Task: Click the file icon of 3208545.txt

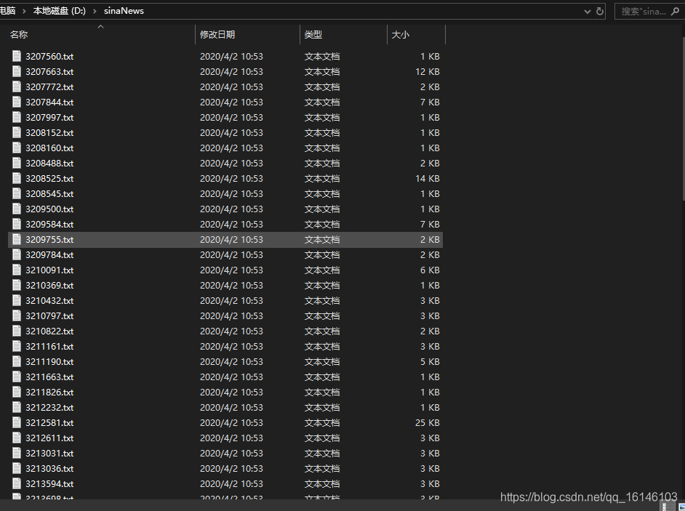Action: click(x=17, y=193)
